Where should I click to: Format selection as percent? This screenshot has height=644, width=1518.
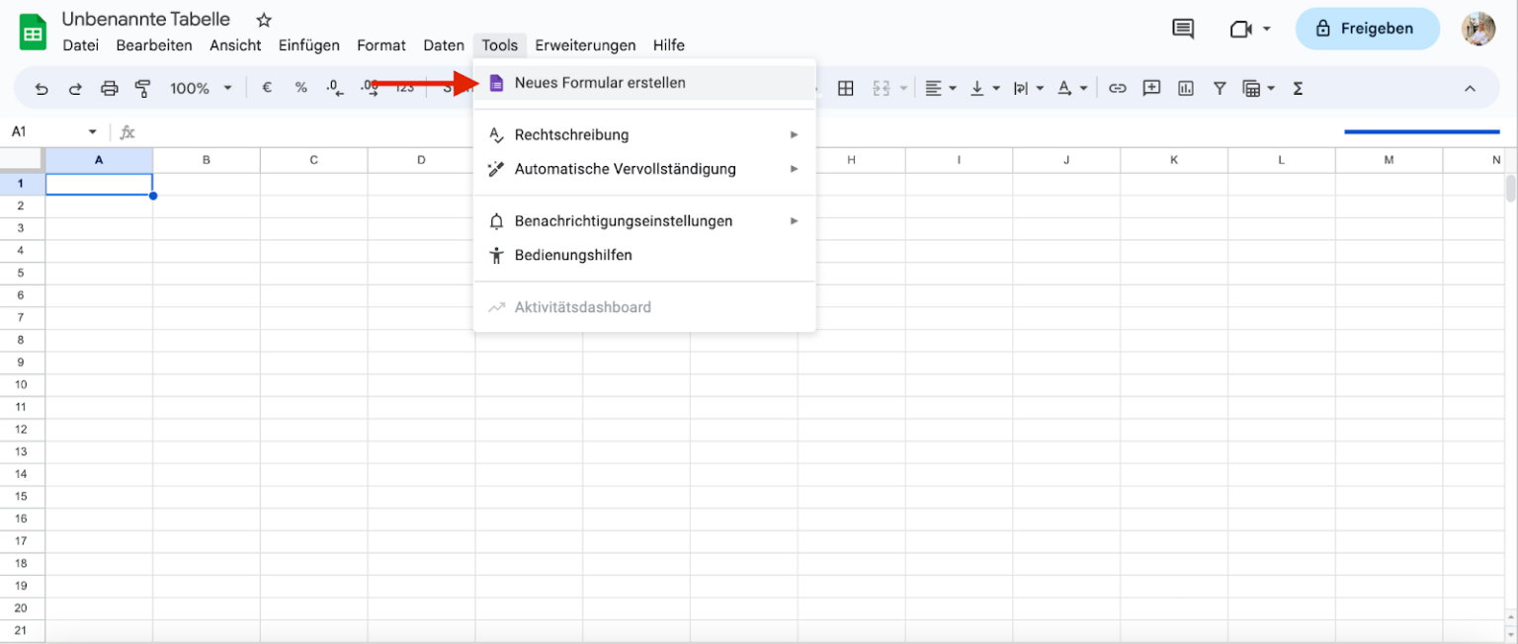click(300, 88)
